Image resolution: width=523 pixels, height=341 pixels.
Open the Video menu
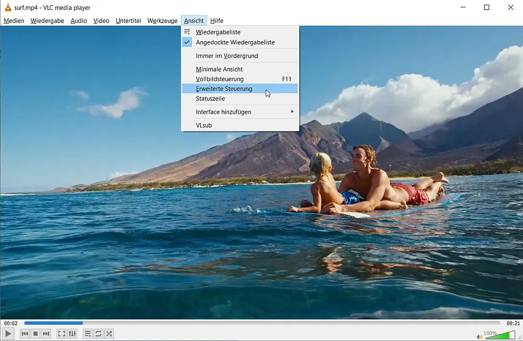(101, 21)
